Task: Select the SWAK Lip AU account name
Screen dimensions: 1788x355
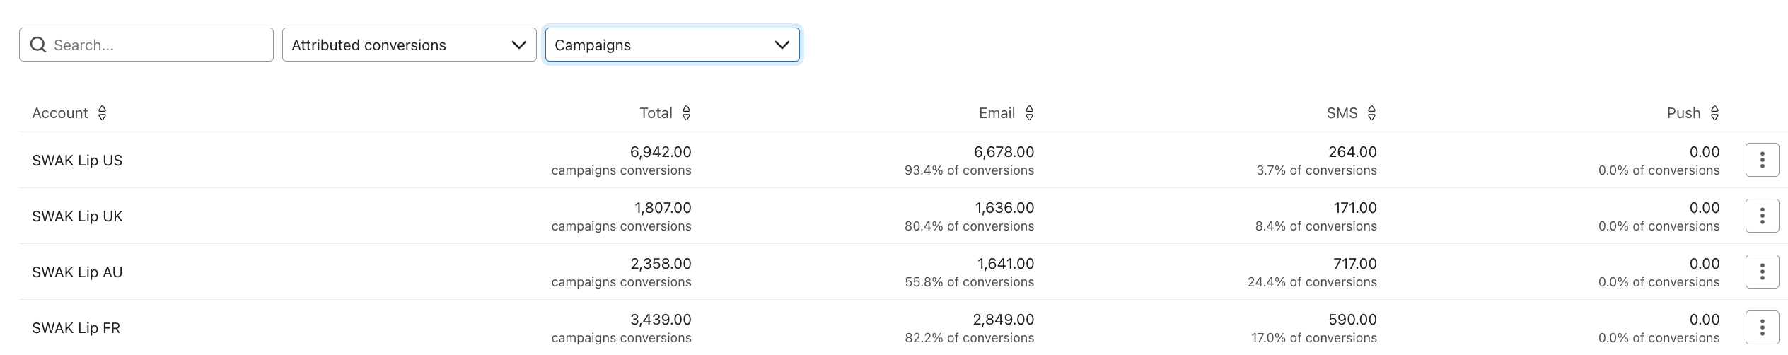Action: (x=77, y=272)
